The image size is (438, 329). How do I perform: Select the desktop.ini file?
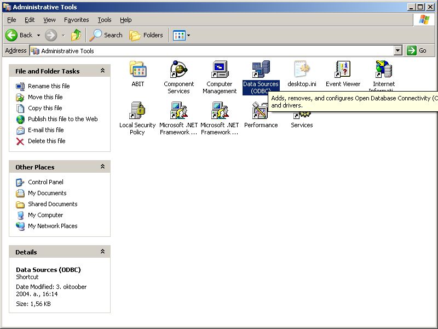[302, 69]
